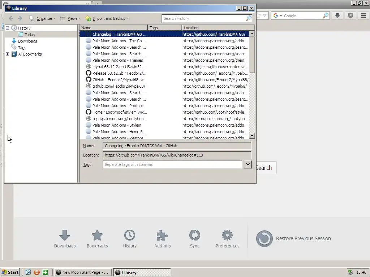Screen dimensions: 370x277
Task: Click orange quick launch icon in taskbar
Action: [x=37, y=272]
